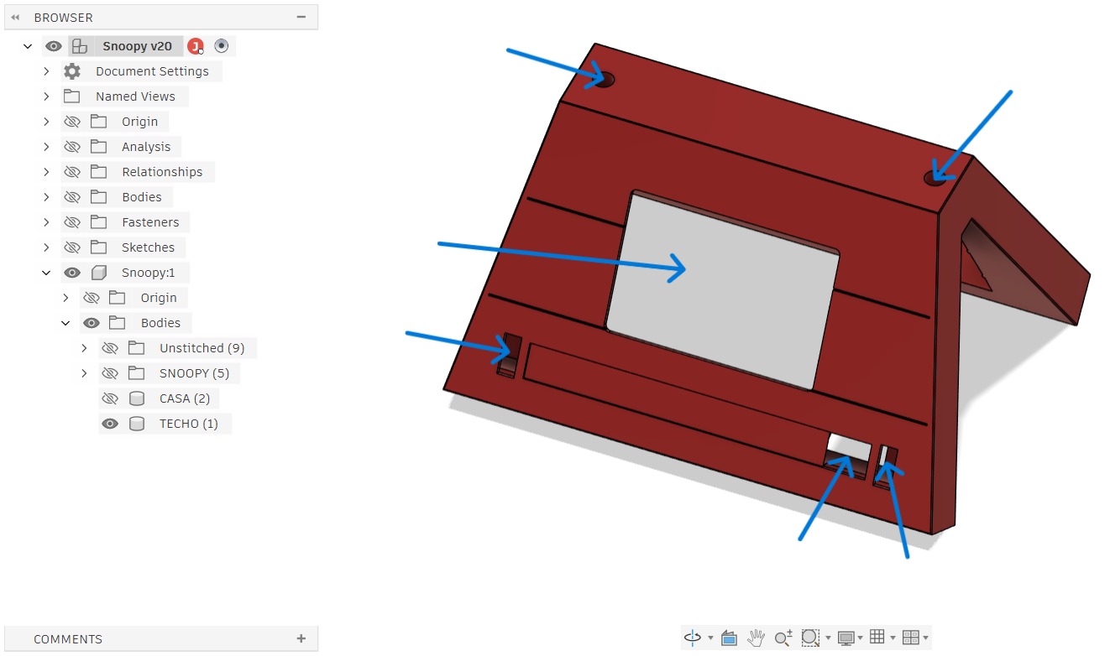Screen dimensions: 1110x656
Task: Select the Orbit tool in navigation bar
Action: coord(693,638)
